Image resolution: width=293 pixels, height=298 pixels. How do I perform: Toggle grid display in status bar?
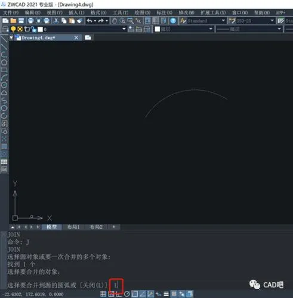tap(103, 294)
